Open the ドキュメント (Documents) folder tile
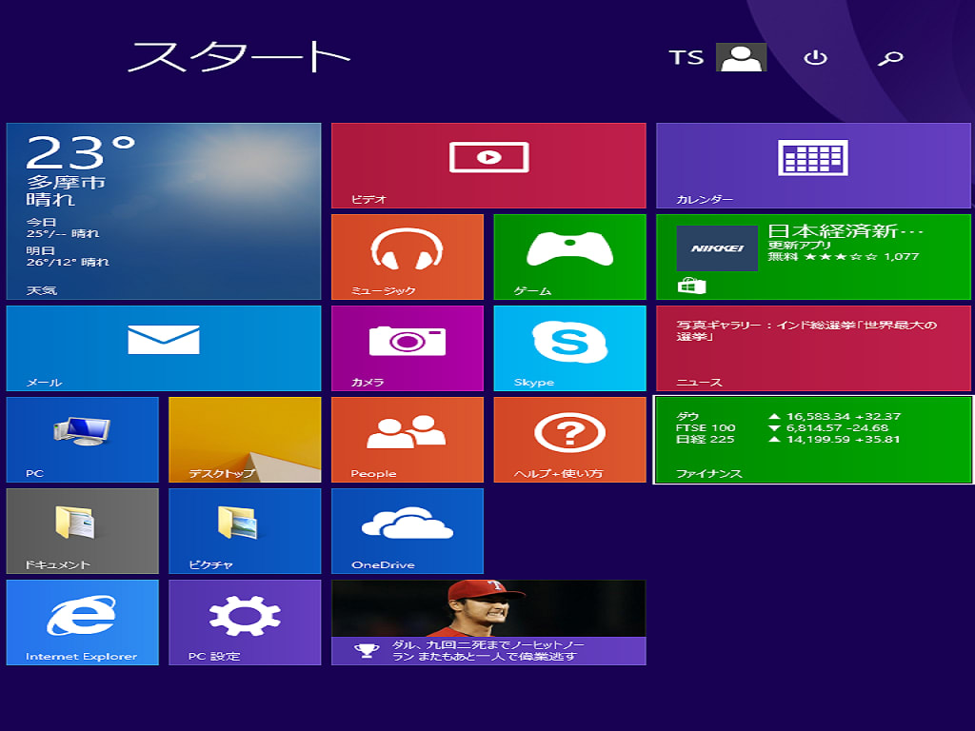This screenshot has width=975, height=731. (x=82, y=531)
